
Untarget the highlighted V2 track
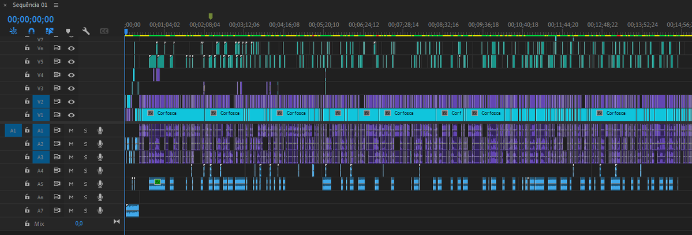click(x=40, y=101)
